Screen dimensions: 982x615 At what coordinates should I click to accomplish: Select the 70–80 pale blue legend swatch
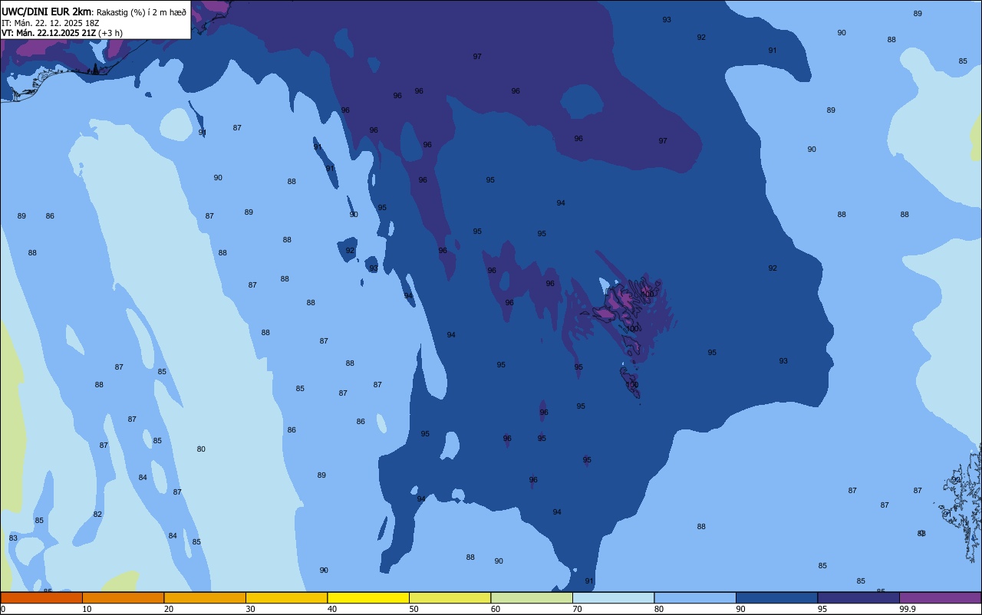(x=613, y=597)
